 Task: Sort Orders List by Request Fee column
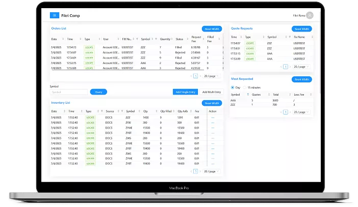pos(203,39)
